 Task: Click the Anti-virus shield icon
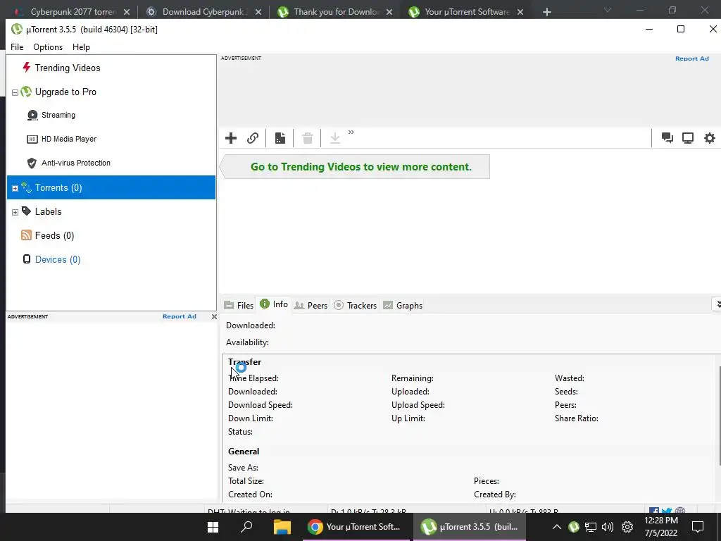pos(32,163)
